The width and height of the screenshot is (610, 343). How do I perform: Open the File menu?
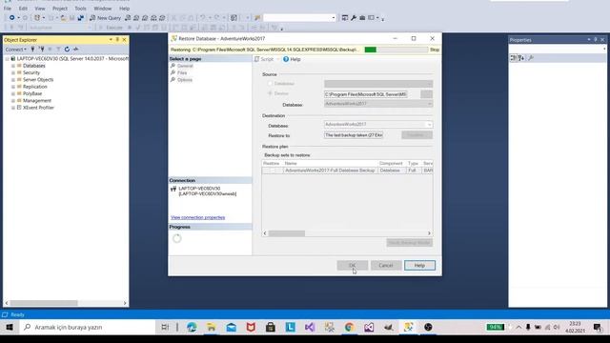click(8, 9)
